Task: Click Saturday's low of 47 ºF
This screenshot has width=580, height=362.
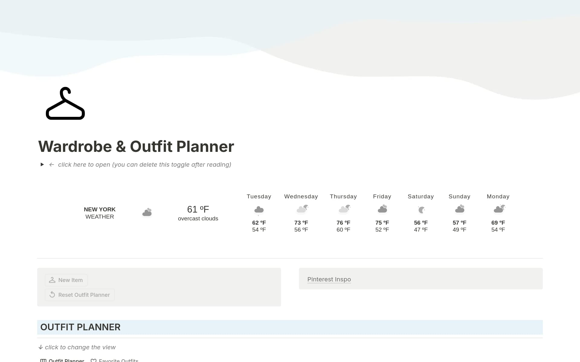Action: 421,230
